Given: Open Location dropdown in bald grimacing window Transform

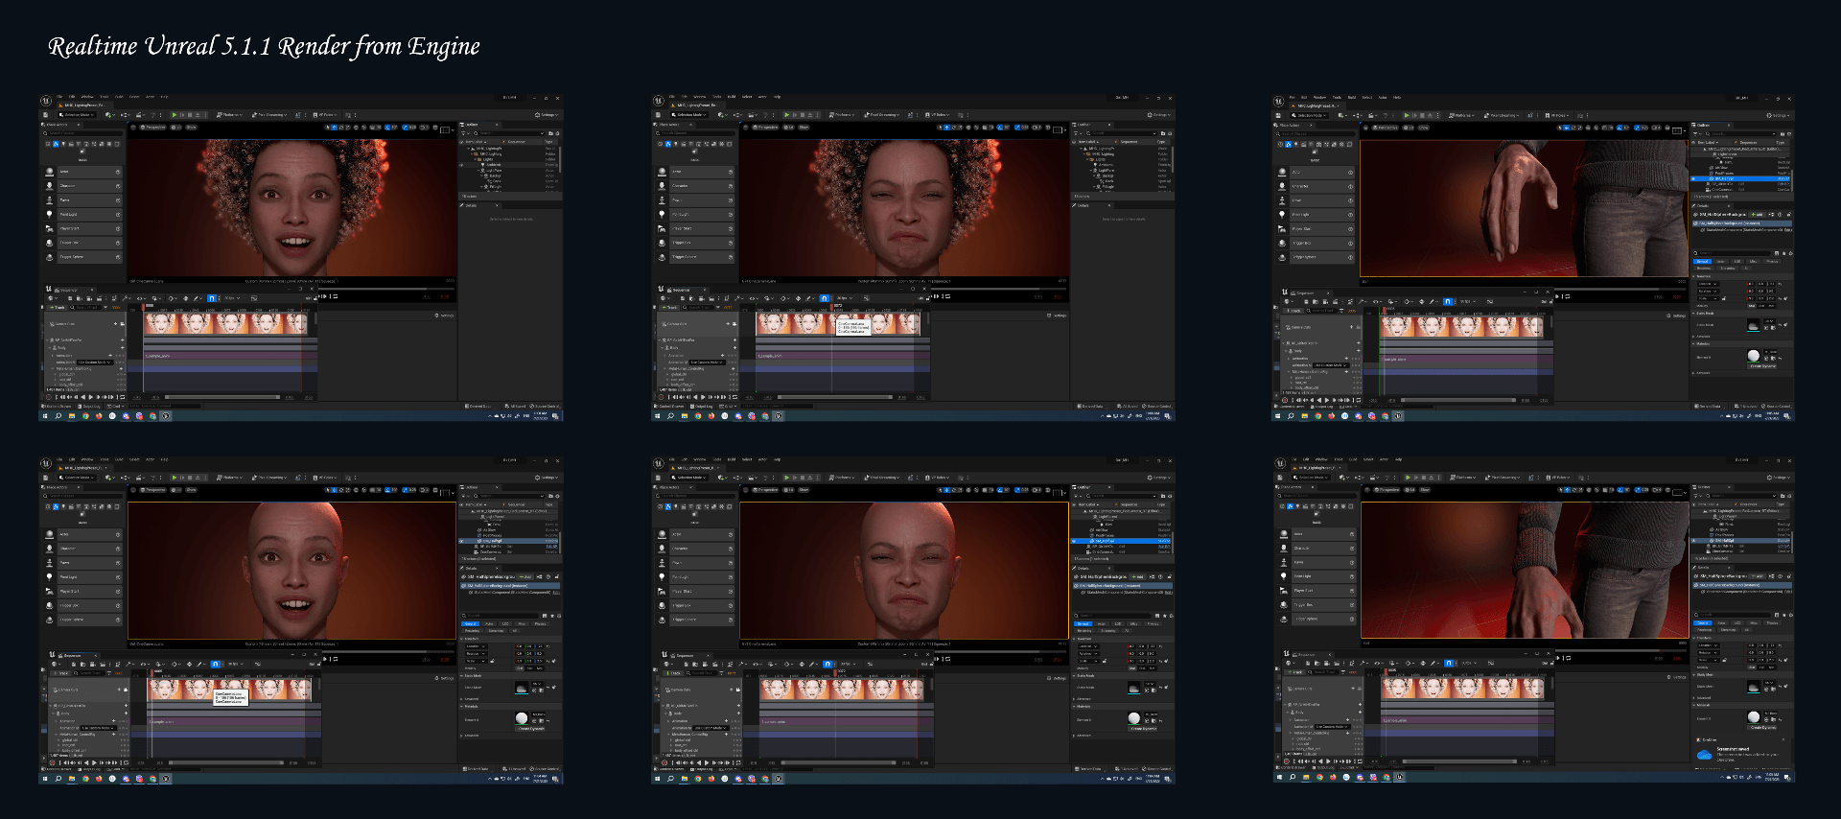Looking at the screenshot, I should coord(1088,646).
